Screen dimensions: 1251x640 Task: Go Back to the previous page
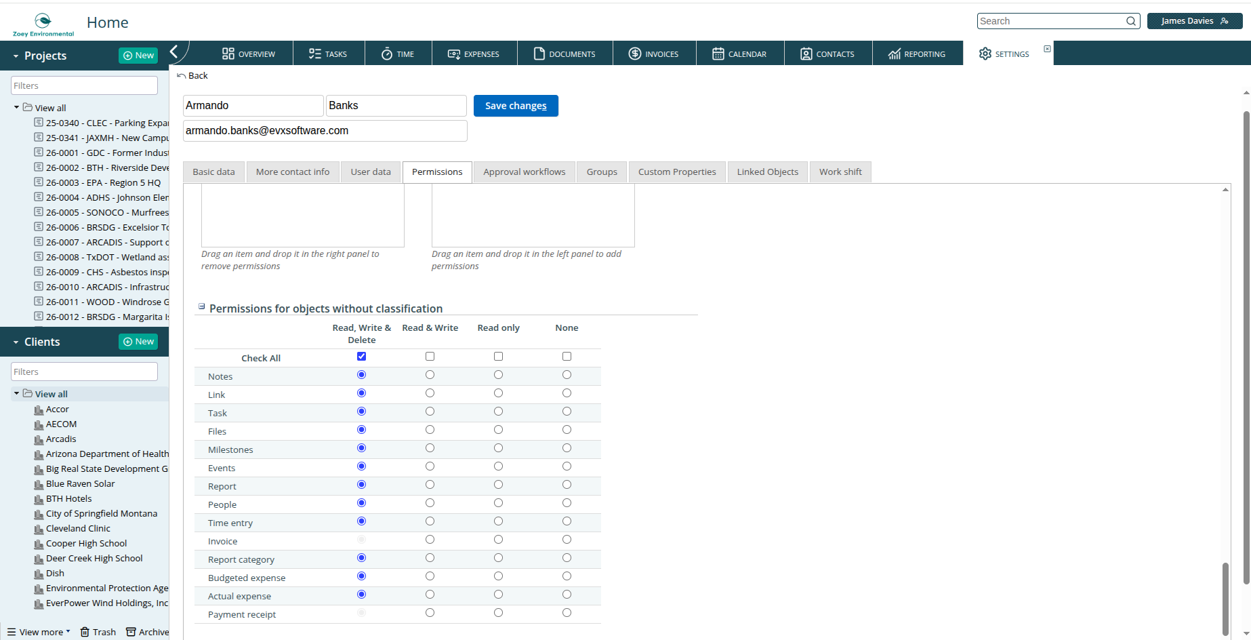click(192, 76)
